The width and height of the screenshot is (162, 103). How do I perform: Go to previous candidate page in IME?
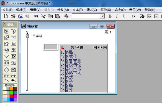pyautogui.click(x=98, y=47)
